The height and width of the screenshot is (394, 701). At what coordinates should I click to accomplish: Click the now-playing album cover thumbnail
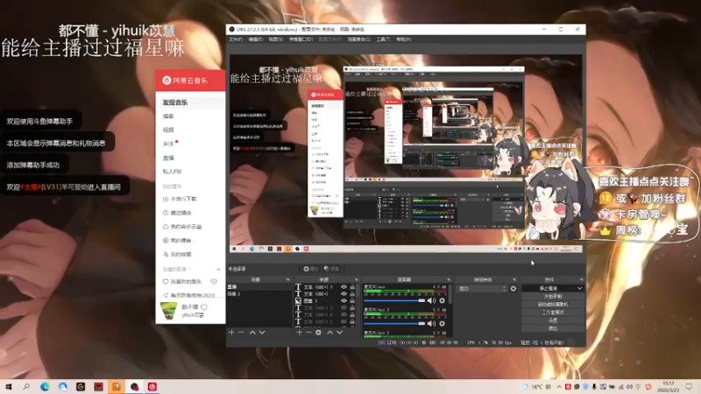[x=168, y=311]
